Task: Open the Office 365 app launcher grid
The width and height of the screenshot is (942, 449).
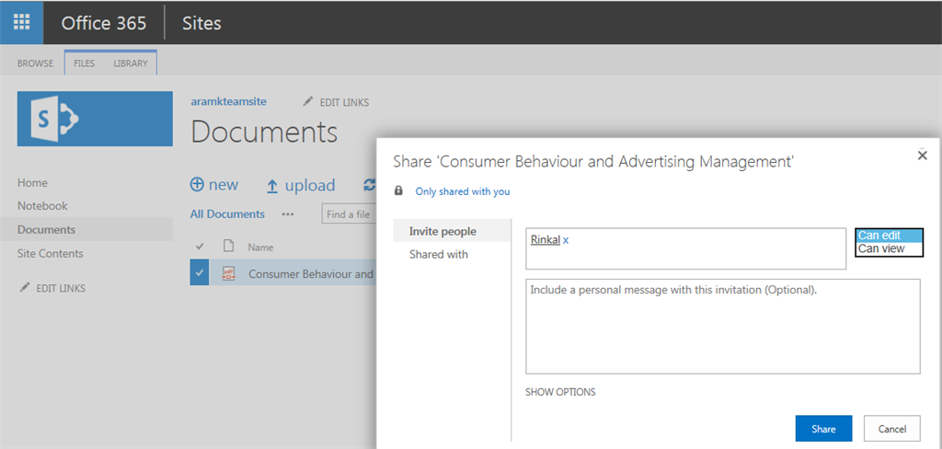Action: tap(21, 22)
